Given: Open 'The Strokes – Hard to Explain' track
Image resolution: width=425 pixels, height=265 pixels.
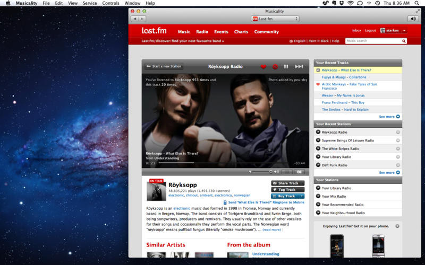Looking at the screenshot, I should click(345, 110).
